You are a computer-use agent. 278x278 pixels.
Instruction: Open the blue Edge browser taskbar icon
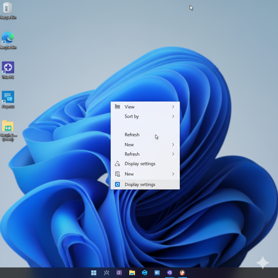(145, 273)
